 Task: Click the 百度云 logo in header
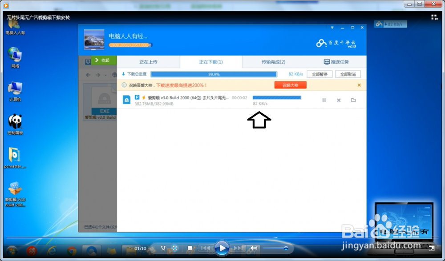pos(336,43)
